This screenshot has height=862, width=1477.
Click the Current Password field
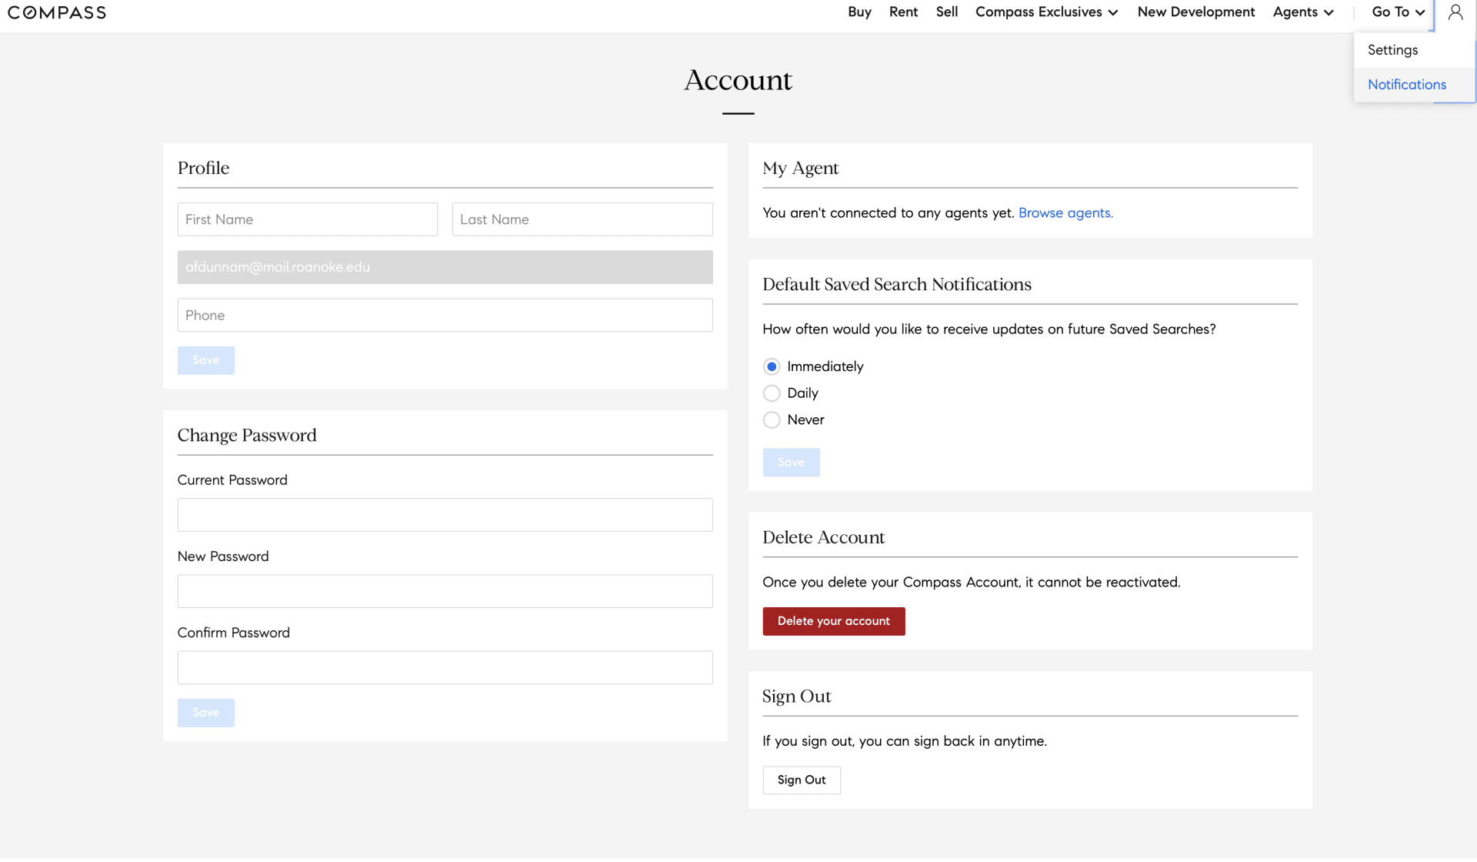(445, 516)
